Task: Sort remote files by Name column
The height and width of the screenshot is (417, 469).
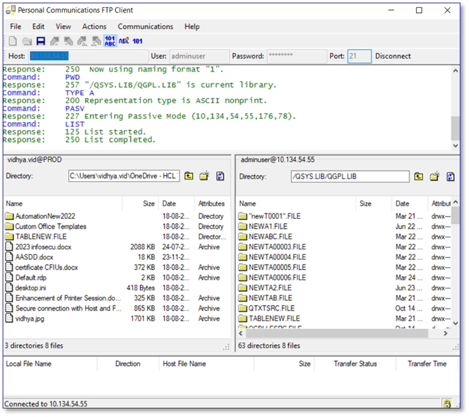Action: pos(296,204)
